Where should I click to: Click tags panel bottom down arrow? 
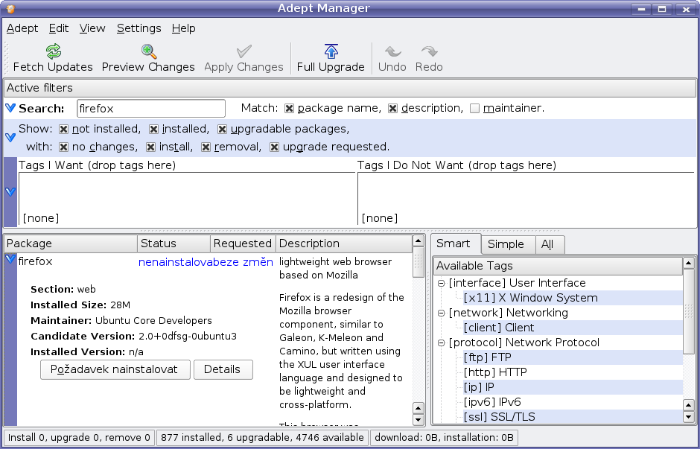coord(688,417)
